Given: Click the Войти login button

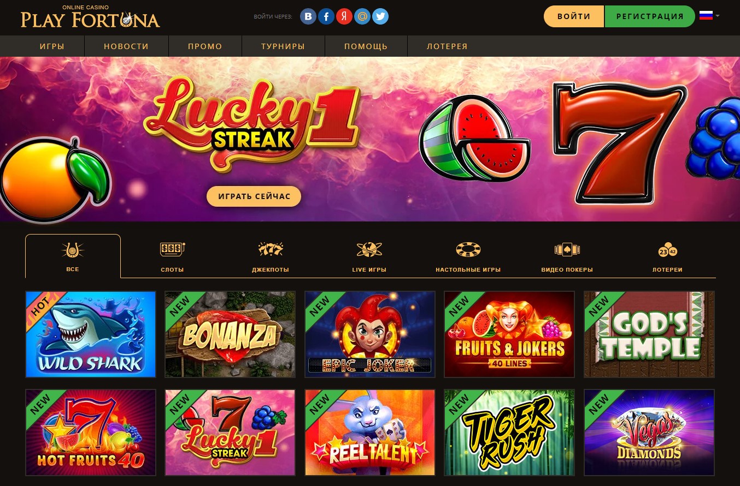Looking at the screenshot, I should pos(574,16).
